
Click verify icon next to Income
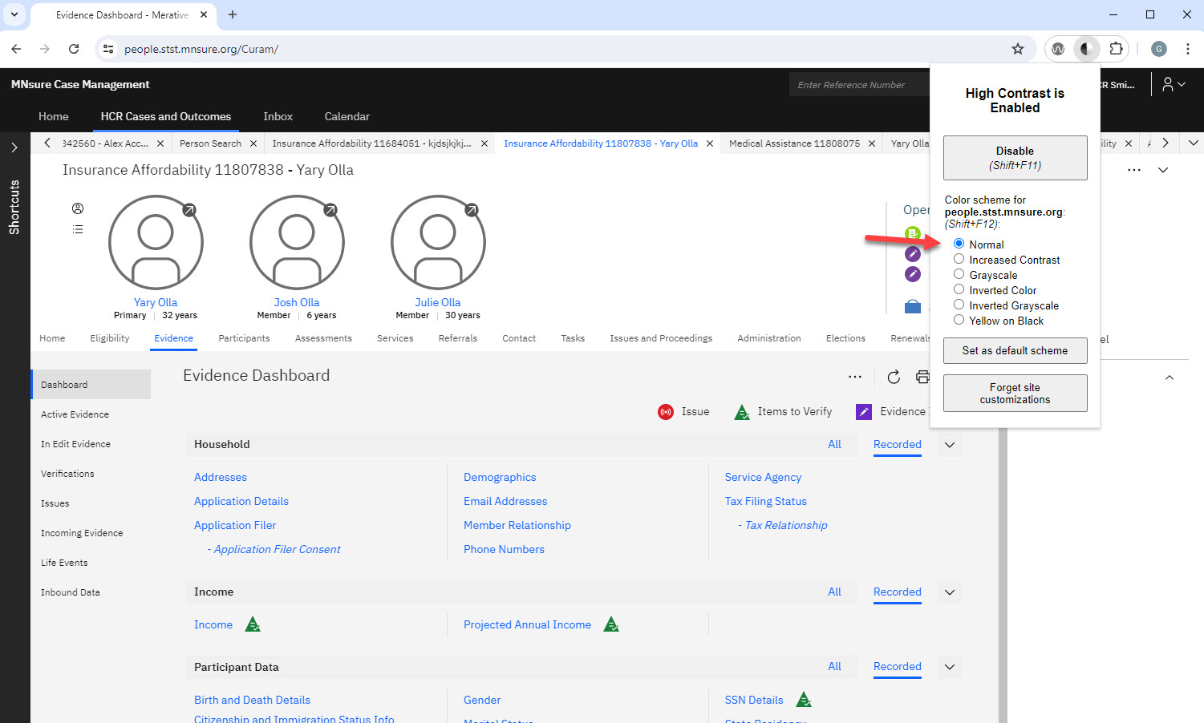pos(253,624)
